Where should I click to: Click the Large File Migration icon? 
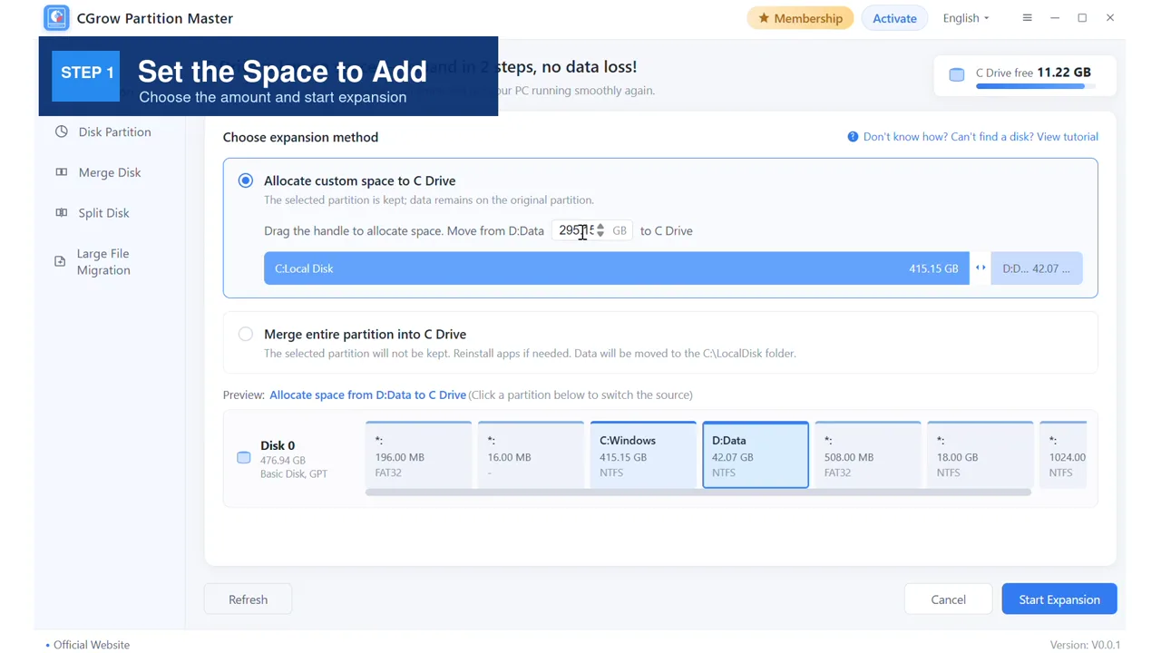coord(60,261)
